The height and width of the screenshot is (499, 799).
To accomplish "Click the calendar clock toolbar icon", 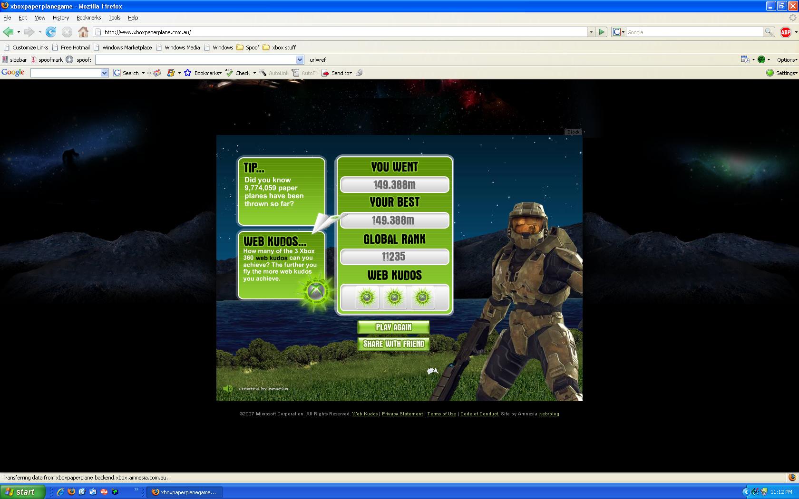I will 745,59.
